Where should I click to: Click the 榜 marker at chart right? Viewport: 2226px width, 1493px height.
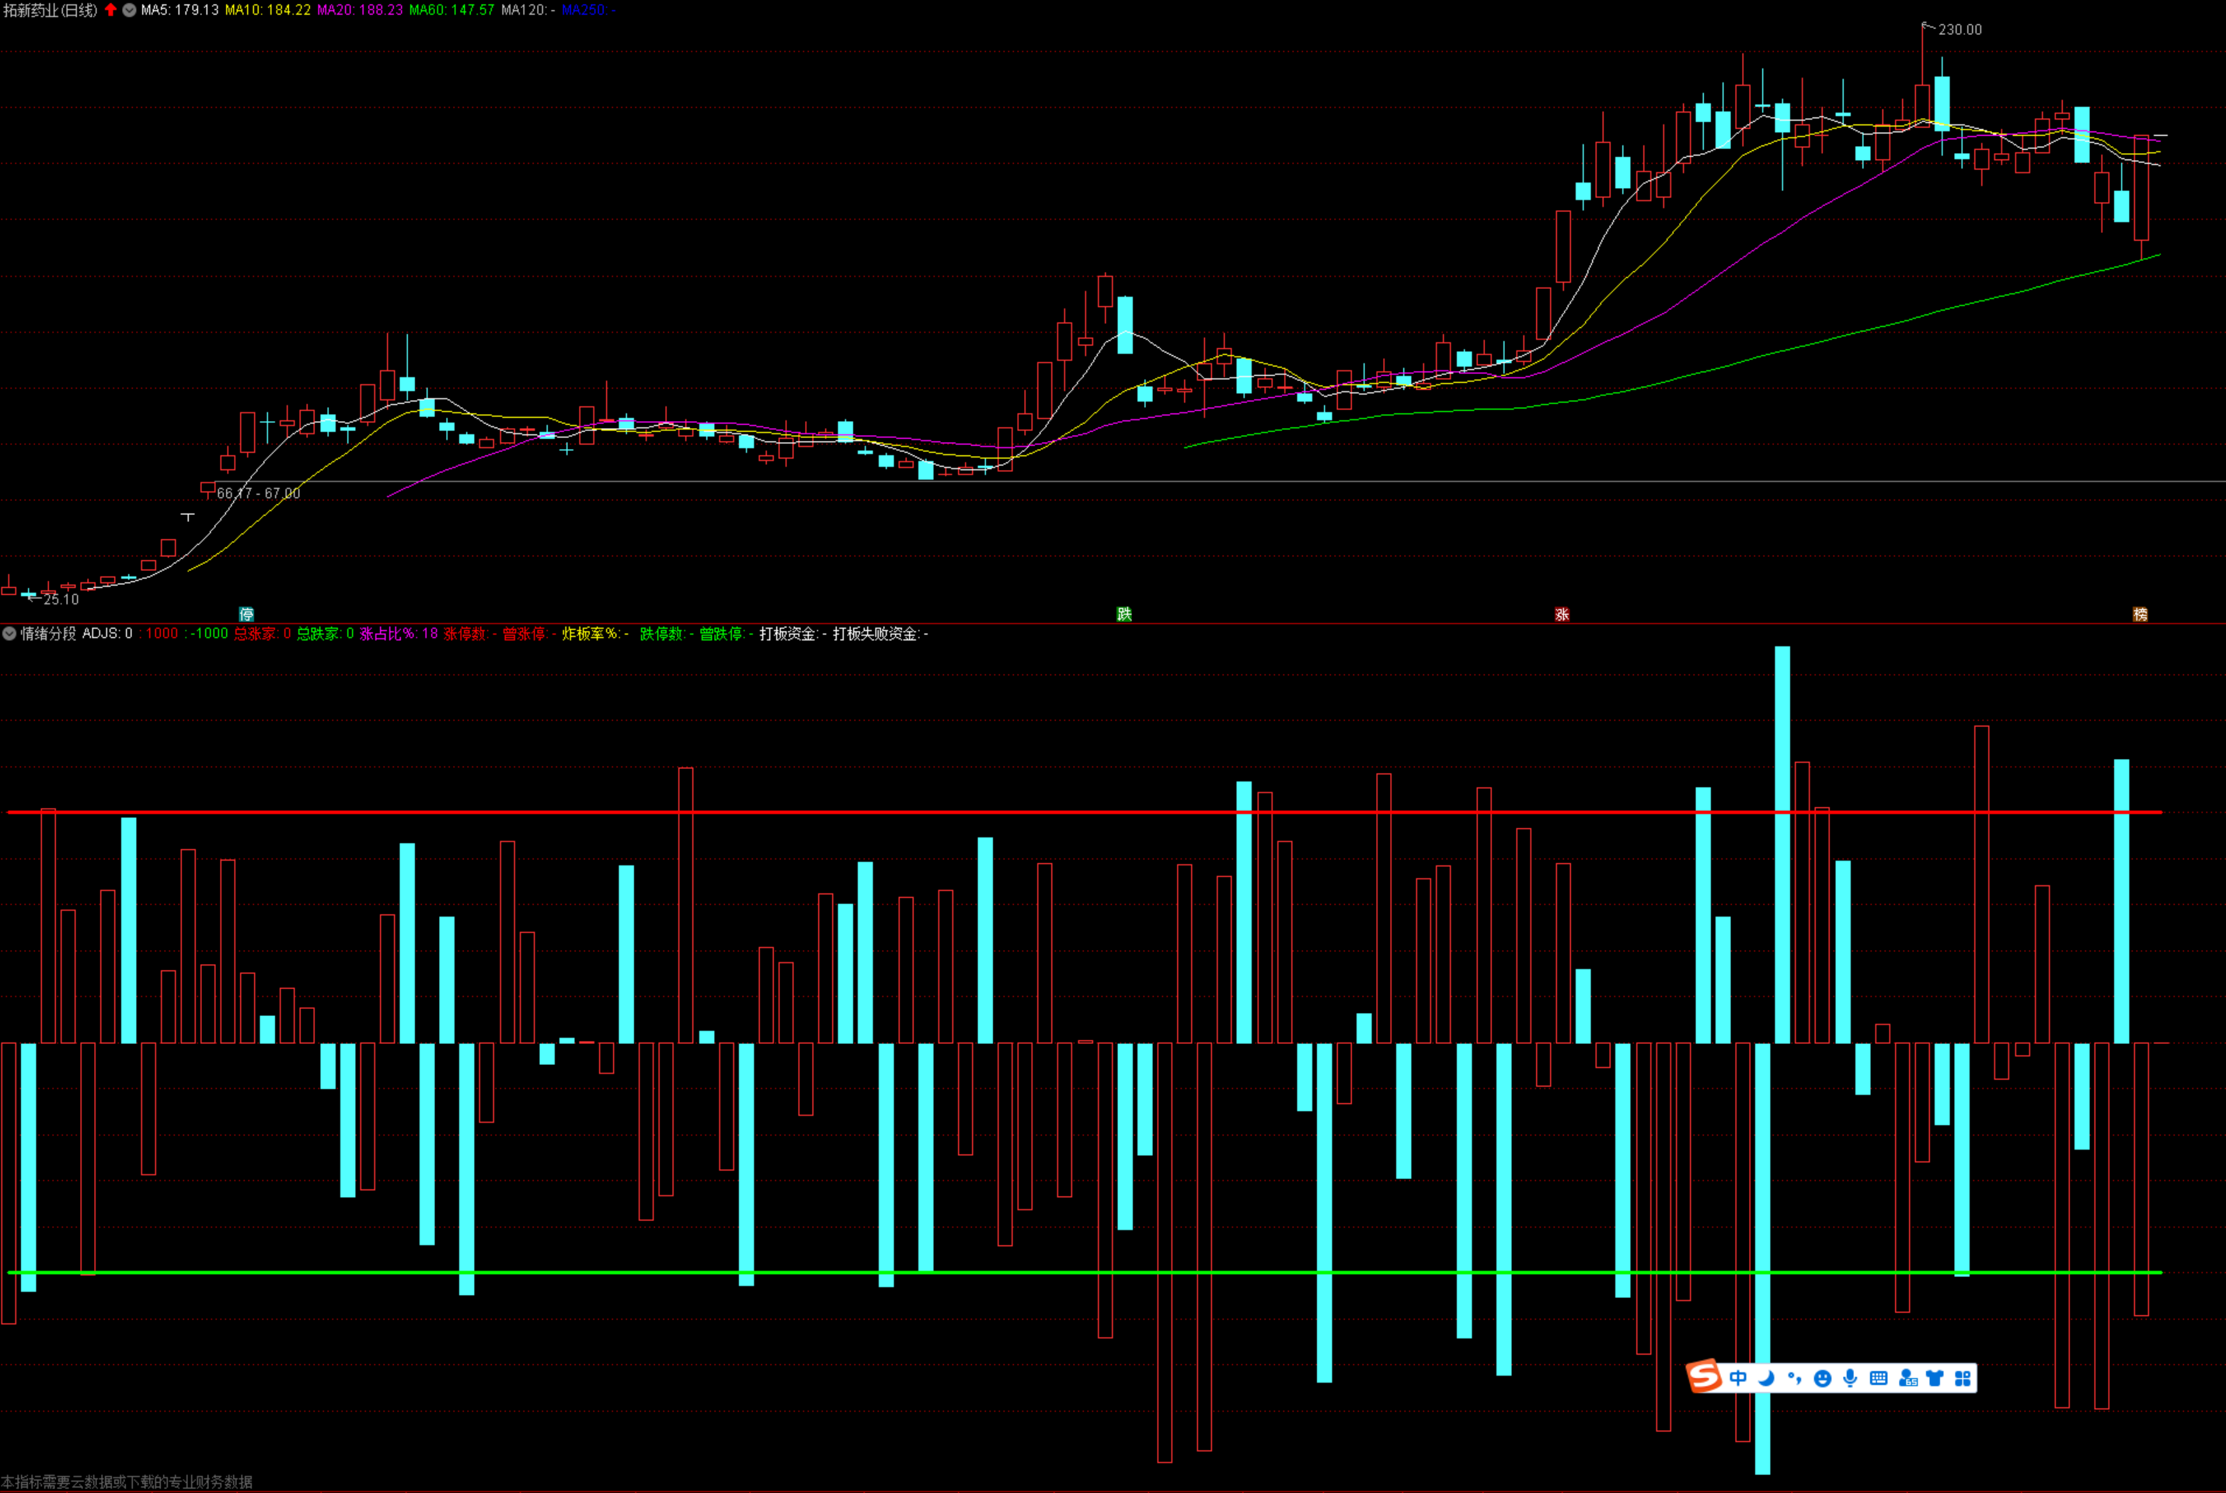coord(2141,614)
